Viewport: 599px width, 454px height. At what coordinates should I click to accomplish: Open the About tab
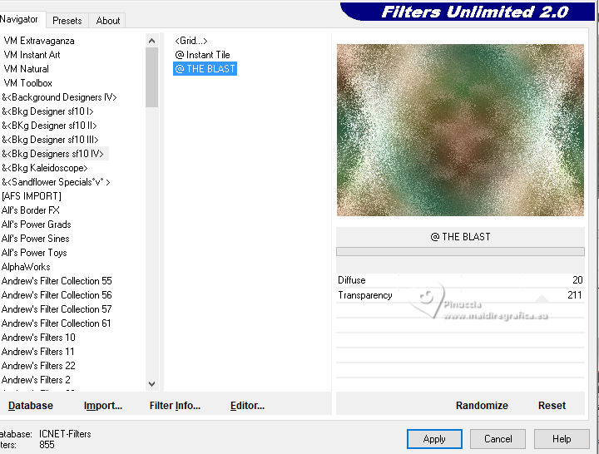point(107,21)
